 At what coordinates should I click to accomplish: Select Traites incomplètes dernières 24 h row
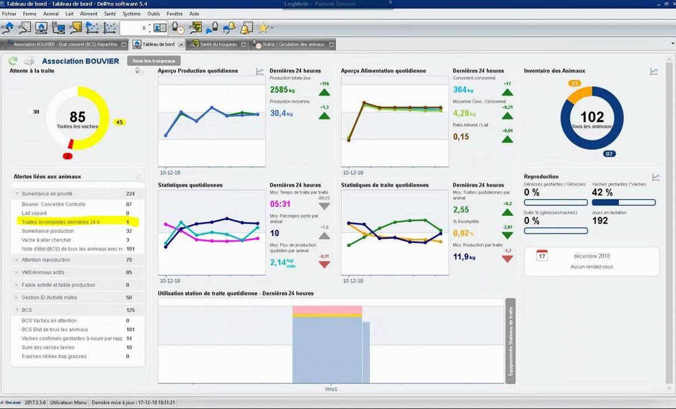pos(78,222)
